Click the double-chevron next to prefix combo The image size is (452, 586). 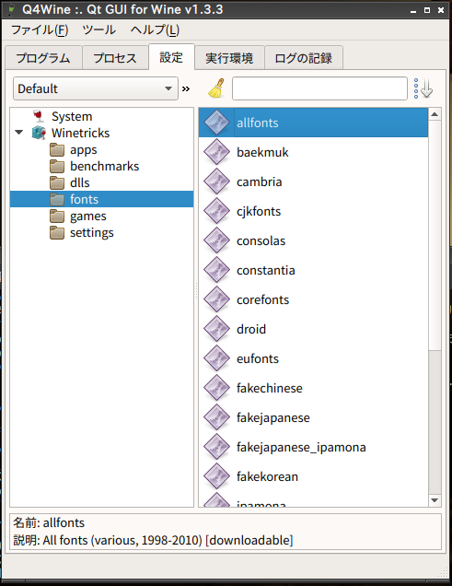(x=186, y=89)
